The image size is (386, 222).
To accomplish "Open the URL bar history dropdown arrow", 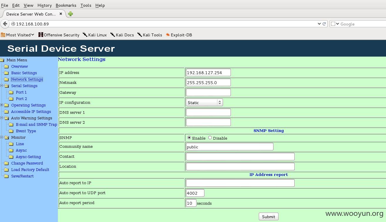I will tap(319, 24).
